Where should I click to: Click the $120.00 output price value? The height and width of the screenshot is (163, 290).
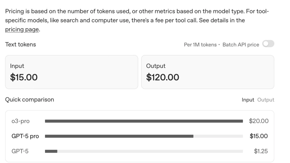[163, 77]
